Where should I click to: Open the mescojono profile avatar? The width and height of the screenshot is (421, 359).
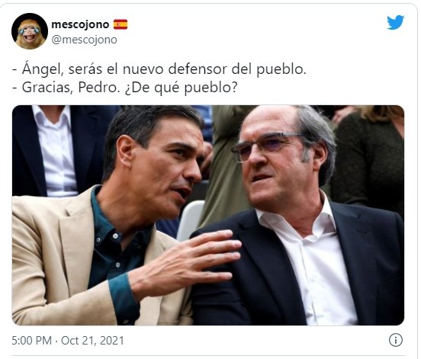coord(30,31)
